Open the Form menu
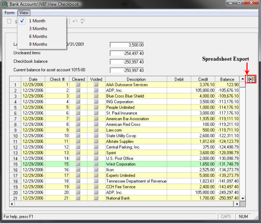Image resolution: width=261 pixels, height=223 pixels. (x=9, y=13)
